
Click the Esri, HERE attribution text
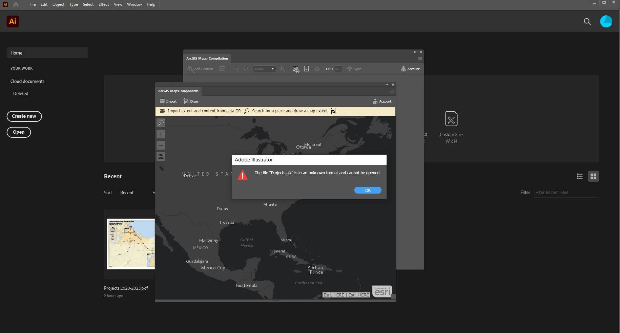(346, 295)
